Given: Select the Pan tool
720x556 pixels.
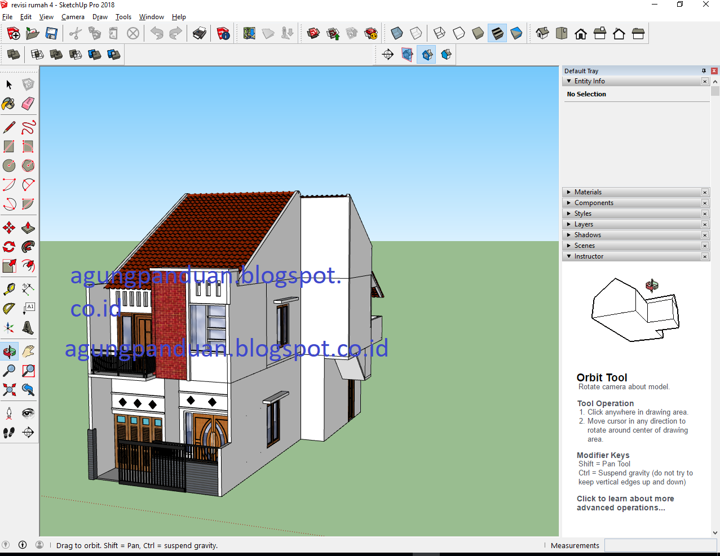Looking at the screenshot, I should tap(28, 351).
